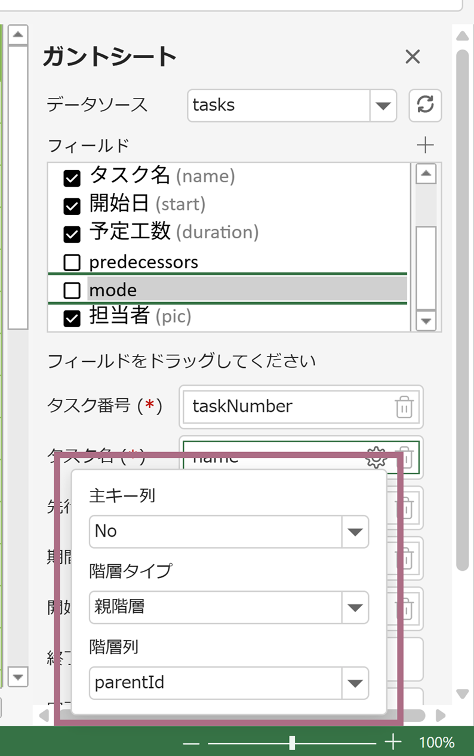Zoom out with the minus icon
This screenshot has width=474, height=756.
pos(191,743)
